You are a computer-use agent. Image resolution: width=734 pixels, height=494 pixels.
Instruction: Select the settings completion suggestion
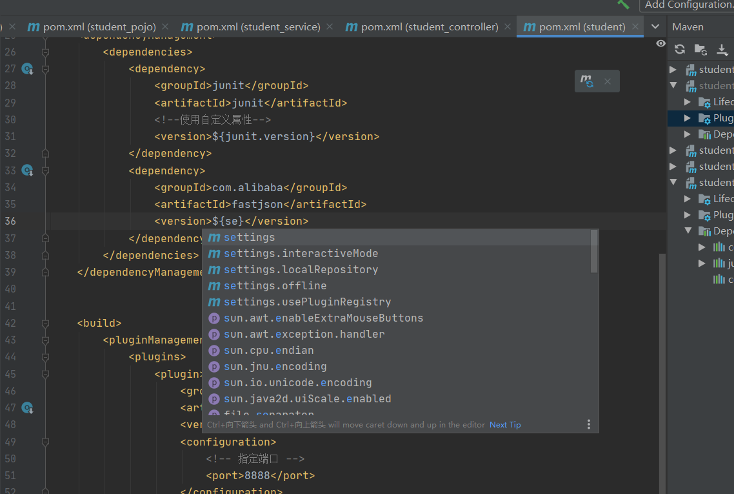(397, 237)
